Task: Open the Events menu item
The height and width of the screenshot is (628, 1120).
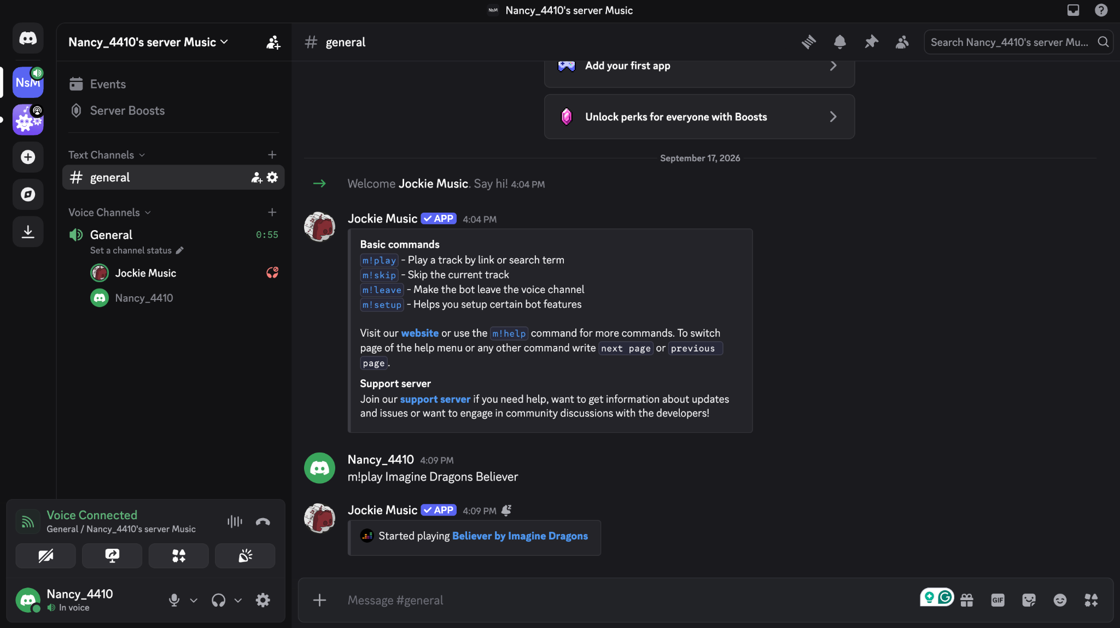Action: click(x=173, y=84)
